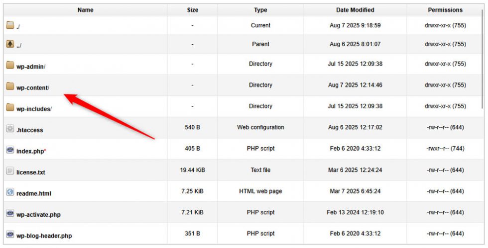Open the license.txt file
This screenshot has height=248, width=488.
(30, 172)
